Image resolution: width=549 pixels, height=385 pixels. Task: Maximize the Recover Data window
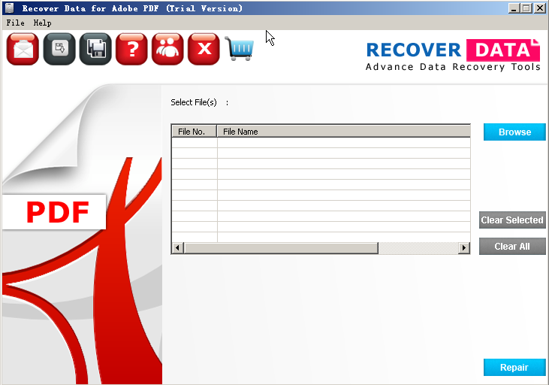tap(526, 8)
